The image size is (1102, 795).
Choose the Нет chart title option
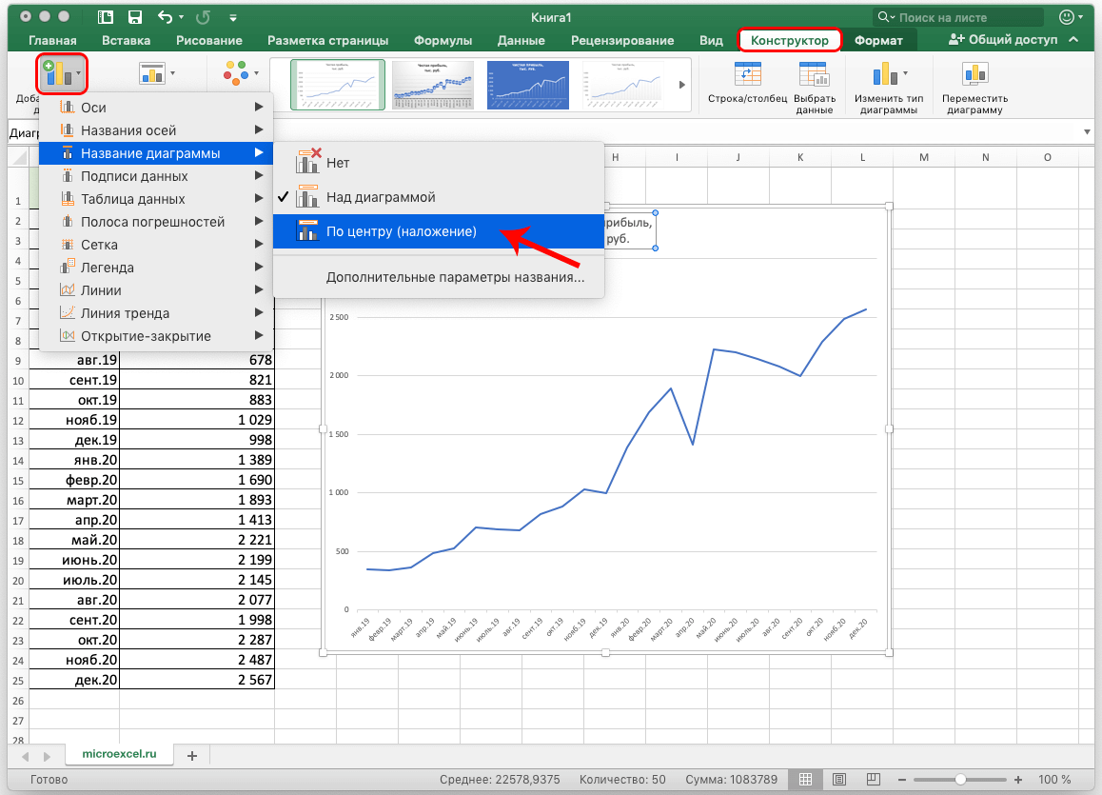[439, 163]
